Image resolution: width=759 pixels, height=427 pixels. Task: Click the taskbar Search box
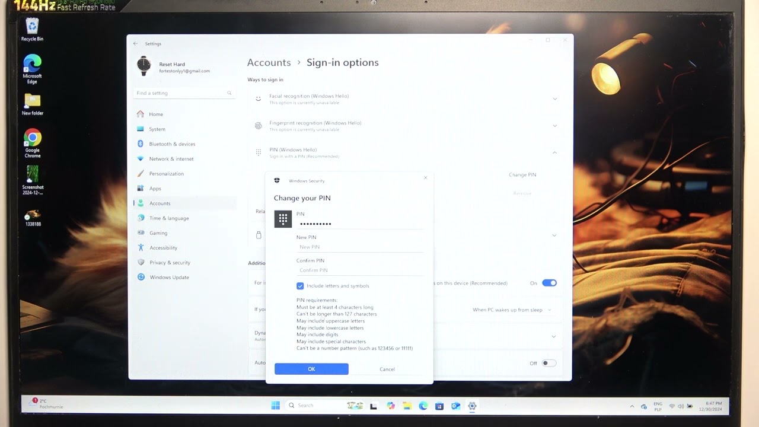point(313,406)
